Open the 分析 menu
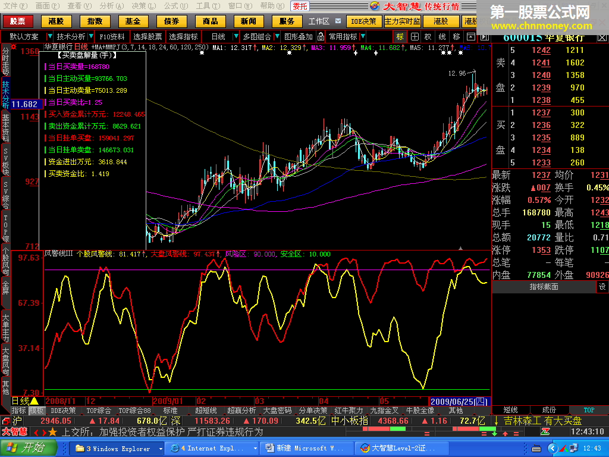 click(x=111, y=6)
